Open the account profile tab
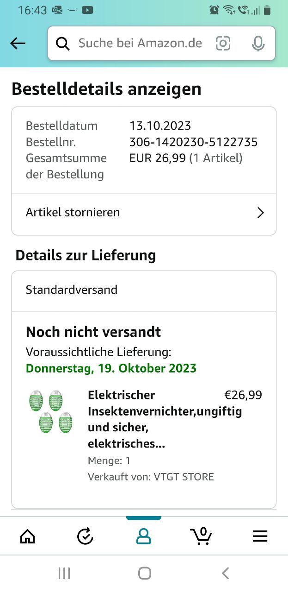 coord(143,536)
